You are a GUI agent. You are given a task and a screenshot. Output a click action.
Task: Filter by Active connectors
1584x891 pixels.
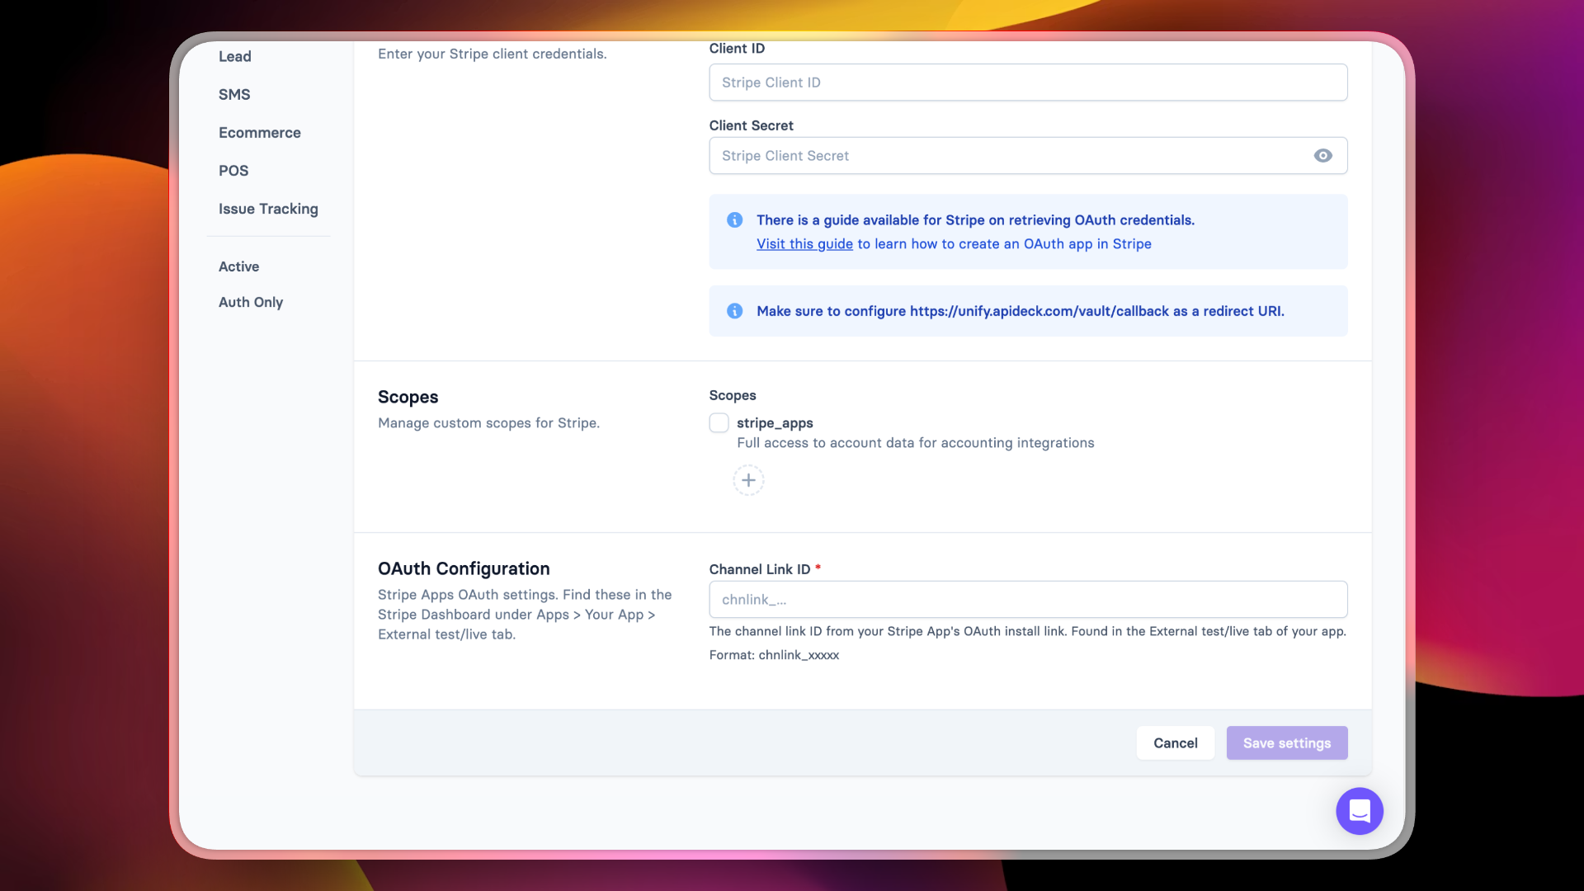click(x=238, y=266)
